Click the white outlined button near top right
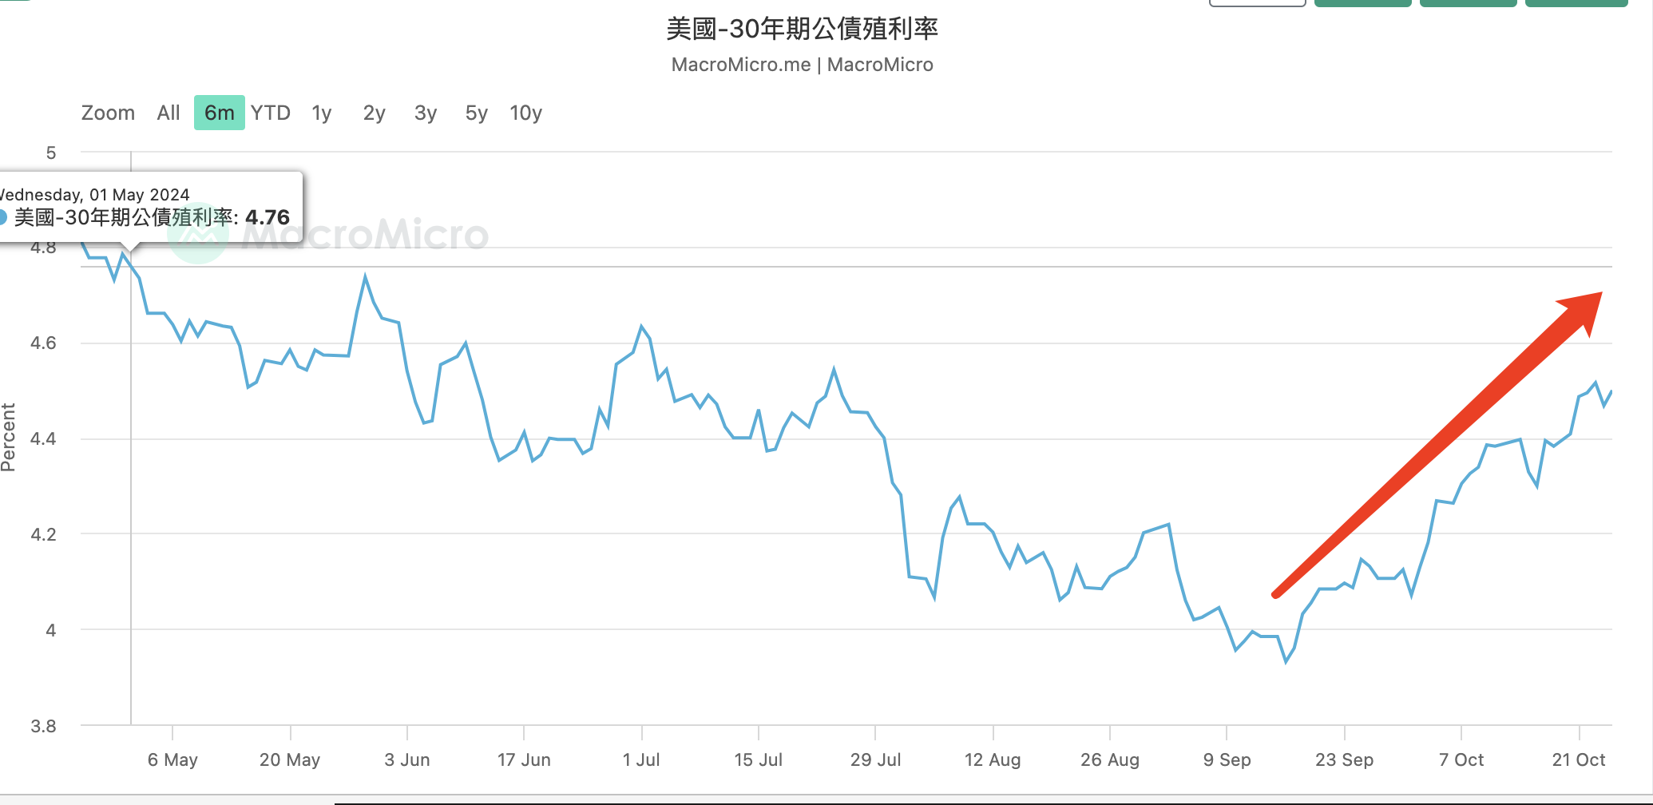1653x805 pixels. click(x=1257, y=2)
